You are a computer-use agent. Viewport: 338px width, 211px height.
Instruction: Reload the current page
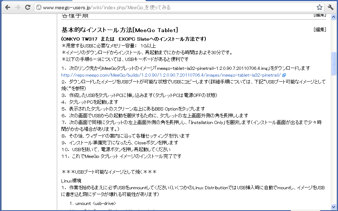pyautogui.click(x=28, y=7)
